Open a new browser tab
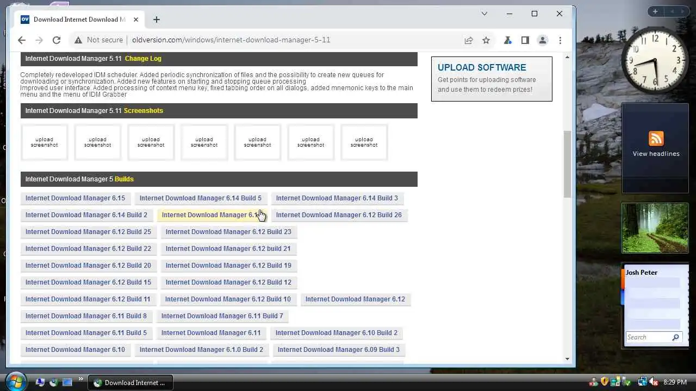Screen dimensions: 696x391 tap(157, 20)
